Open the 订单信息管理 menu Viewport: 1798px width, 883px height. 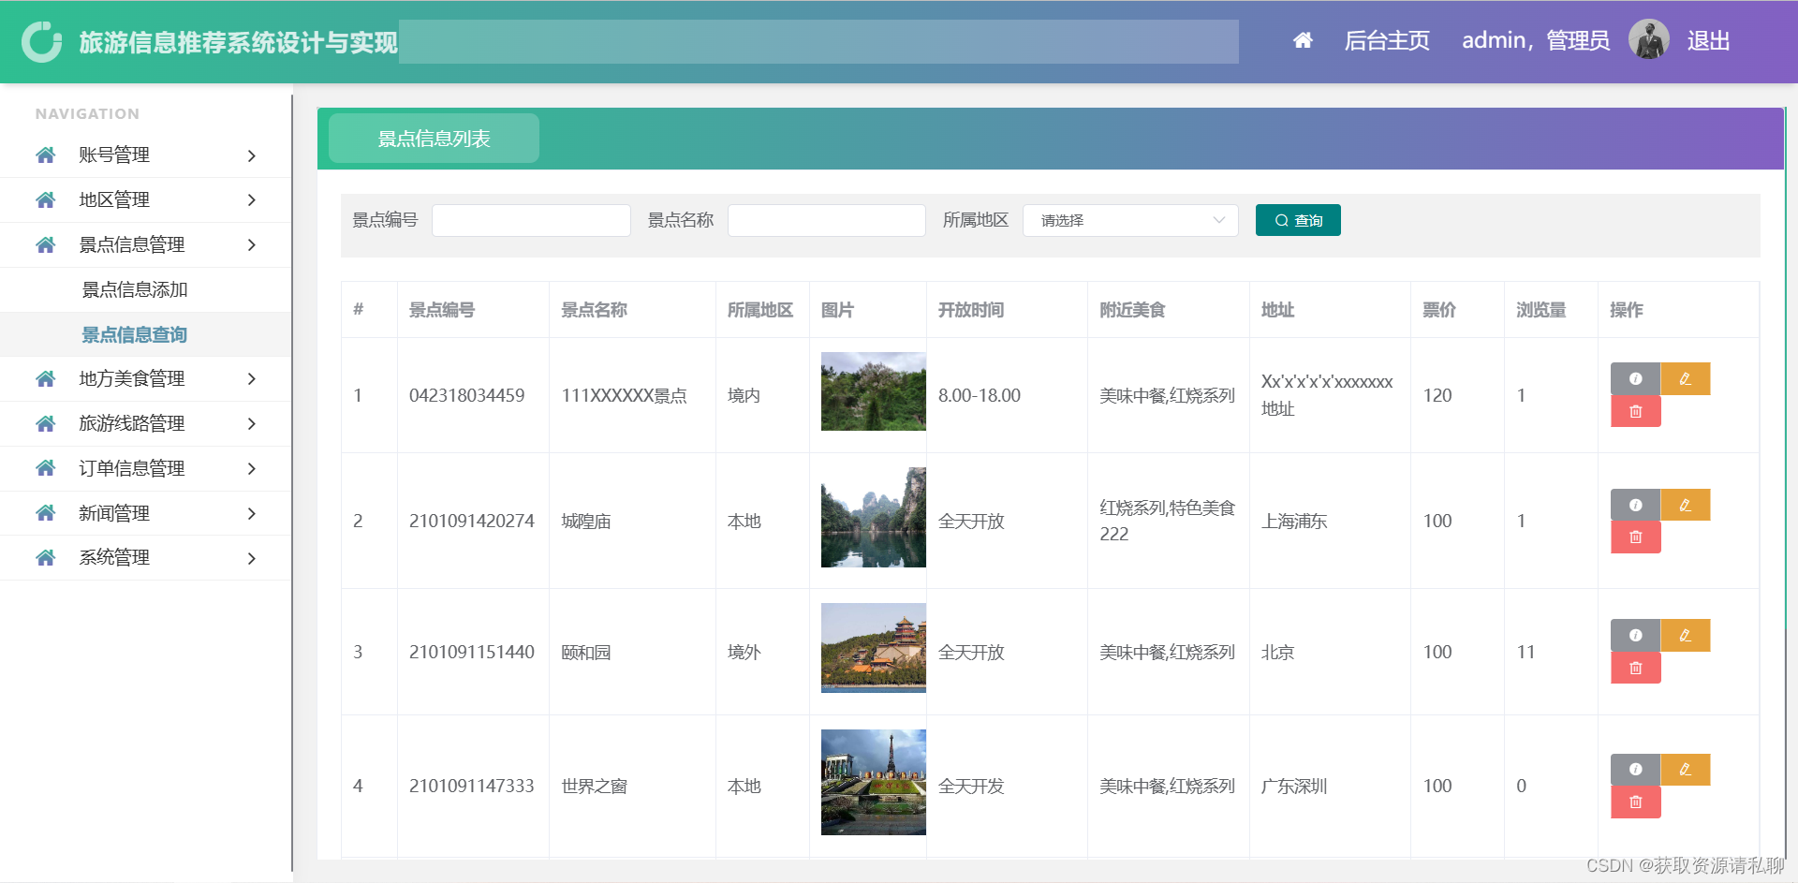(x=146, y=468)
